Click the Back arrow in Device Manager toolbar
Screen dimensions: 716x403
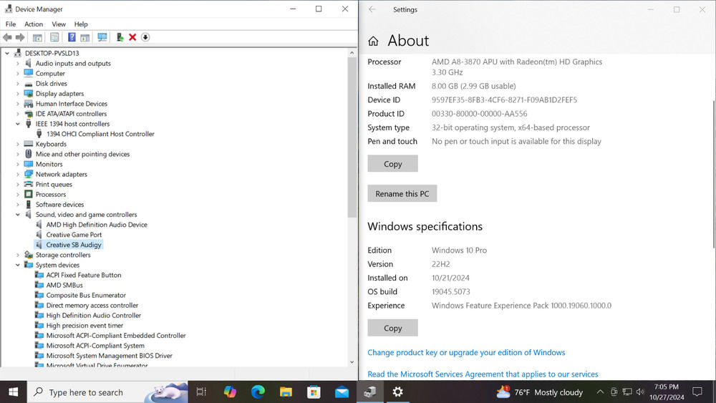tap(7, 37)
